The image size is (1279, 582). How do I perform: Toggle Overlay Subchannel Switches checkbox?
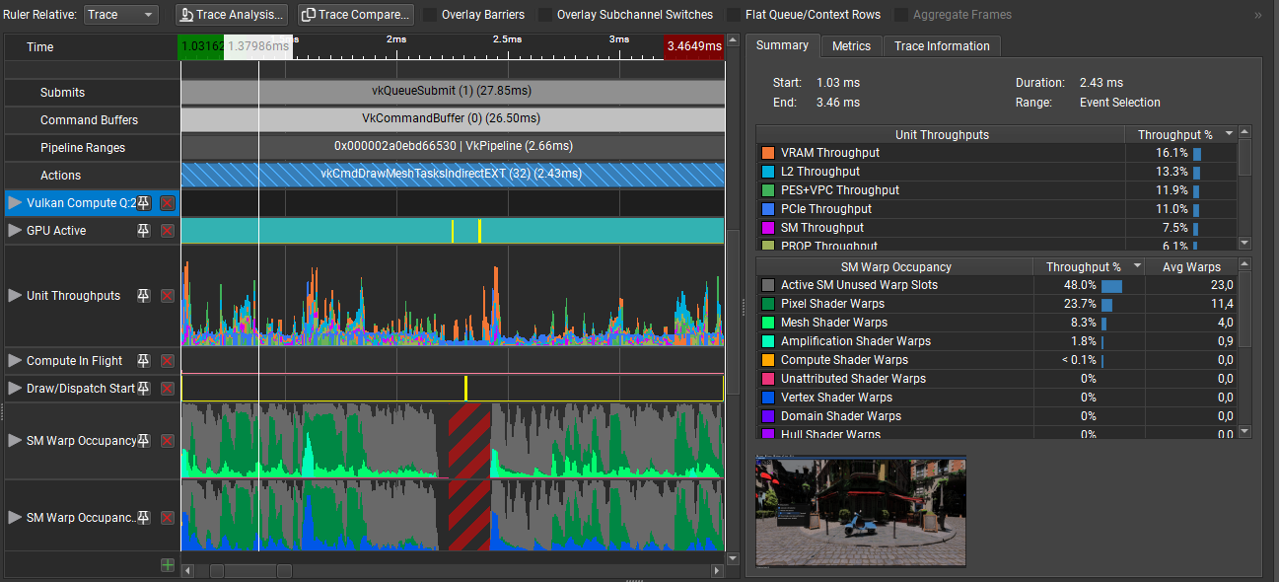pos(545,15)
